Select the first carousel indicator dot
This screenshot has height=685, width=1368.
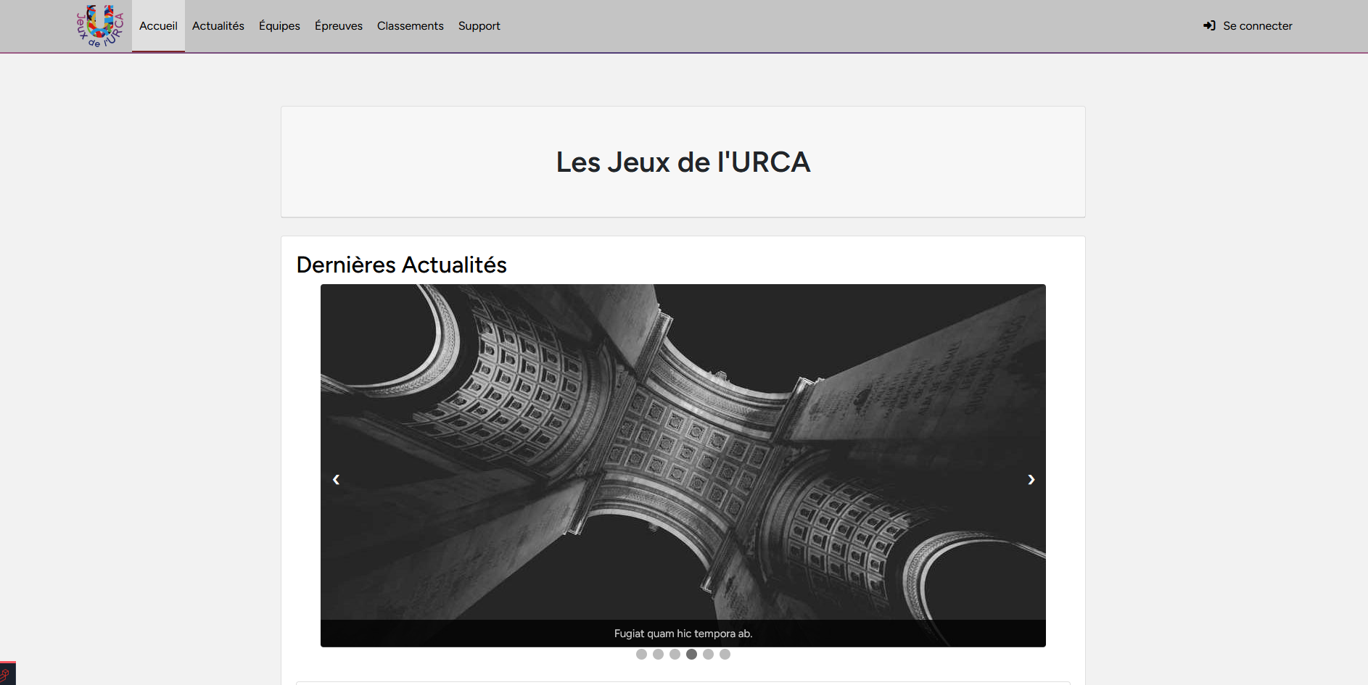(641, 655)
